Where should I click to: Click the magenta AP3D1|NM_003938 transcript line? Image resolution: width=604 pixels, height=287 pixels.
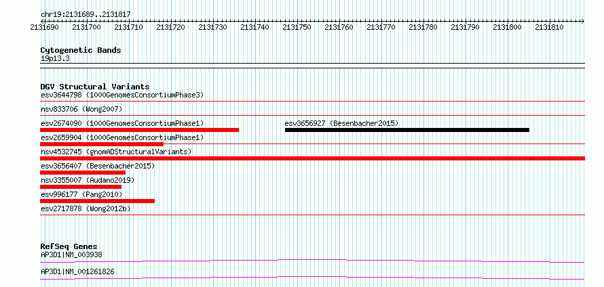[x=312, y=261]
